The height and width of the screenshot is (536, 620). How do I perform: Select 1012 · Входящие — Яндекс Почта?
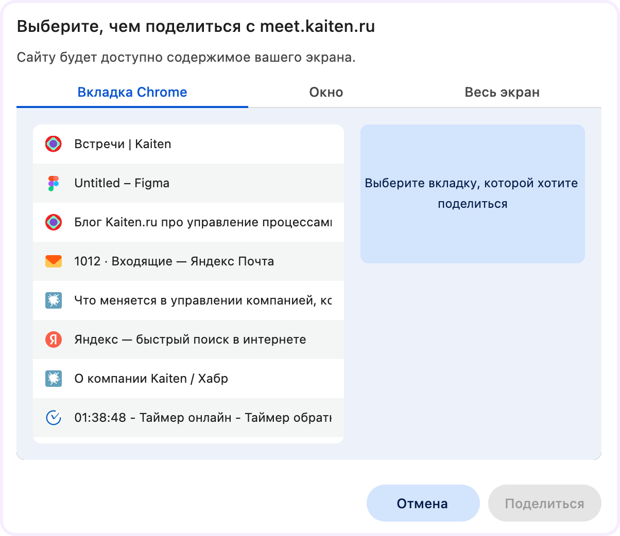188,261
